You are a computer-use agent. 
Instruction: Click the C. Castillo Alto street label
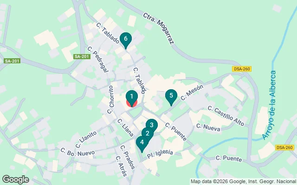pyautogui.click(x=226, y=116)
